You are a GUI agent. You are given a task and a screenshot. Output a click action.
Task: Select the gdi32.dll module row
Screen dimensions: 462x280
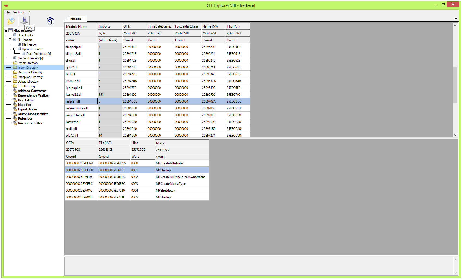click(x=157, y=67)
